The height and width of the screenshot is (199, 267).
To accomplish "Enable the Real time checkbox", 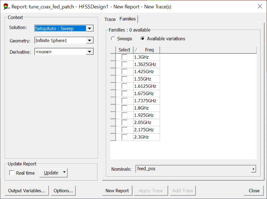I will coord(12,173).
